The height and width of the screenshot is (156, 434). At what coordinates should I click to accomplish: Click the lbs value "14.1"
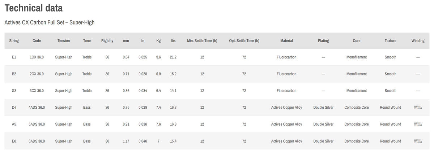(173, 91)
